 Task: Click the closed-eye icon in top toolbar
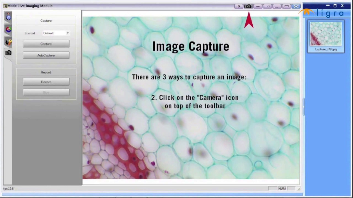coord(258,6)
